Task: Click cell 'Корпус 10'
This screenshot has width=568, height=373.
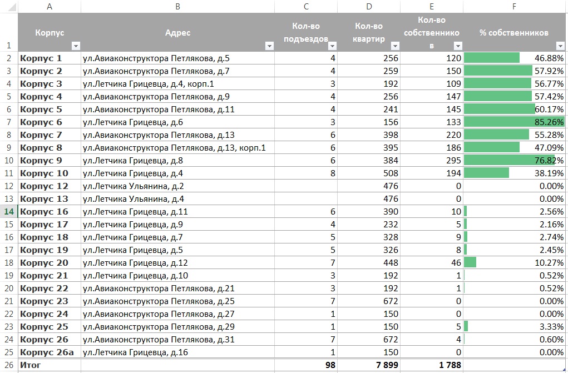Action: pos(50,173)
